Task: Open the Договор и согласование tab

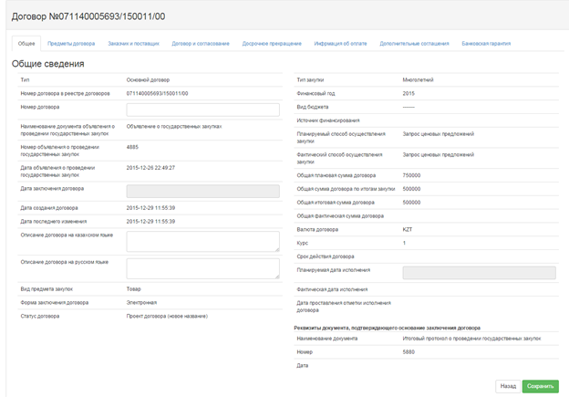Action: click(x=201, y=44)
